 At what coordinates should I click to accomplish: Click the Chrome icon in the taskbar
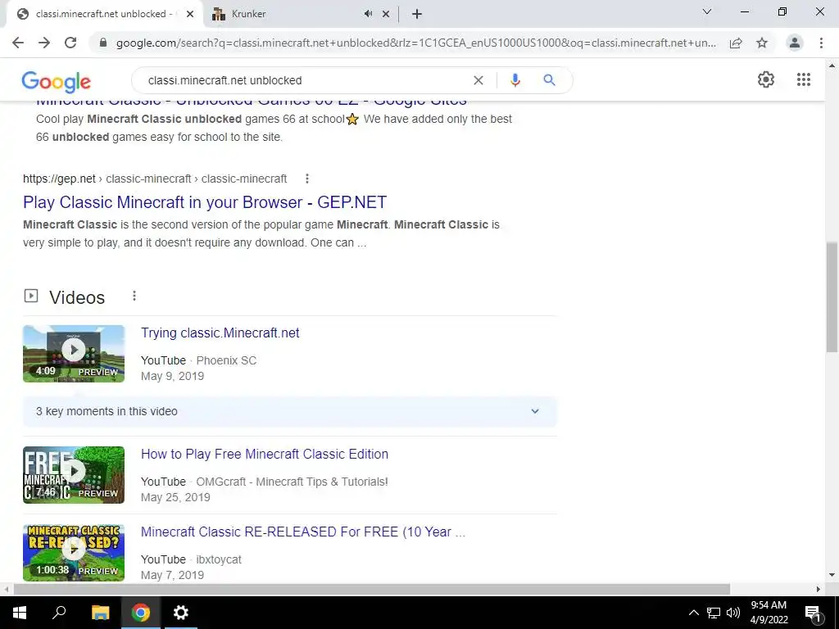tap(141, 613)
